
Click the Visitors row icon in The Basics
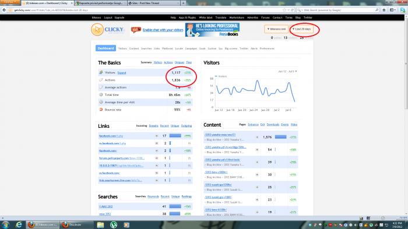[x=101, y=72]
